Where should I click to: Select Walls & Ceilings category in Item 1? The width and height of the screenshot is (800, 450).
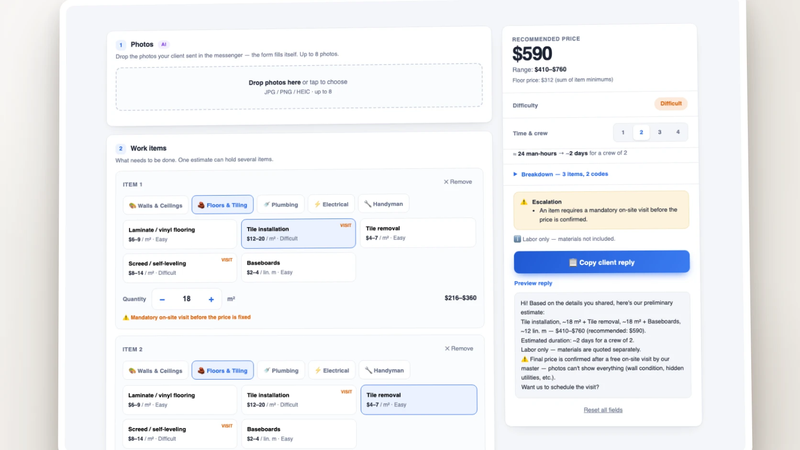[156, 206]
